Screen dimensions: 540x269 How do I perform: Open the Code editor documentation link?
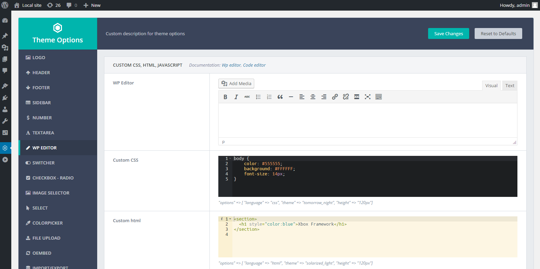[x=254, y=65]
